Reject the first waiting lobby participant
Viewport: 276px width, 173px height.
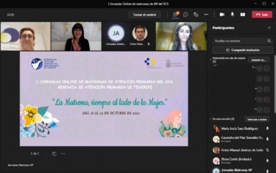pyautogui.click(x=267, y=68)
